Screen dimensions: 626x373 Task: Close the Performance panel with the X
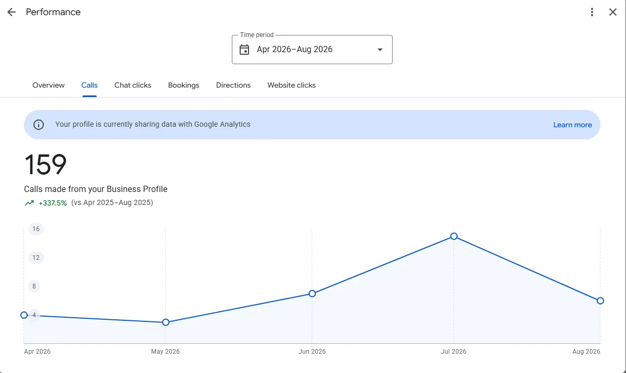coord(613,12)
